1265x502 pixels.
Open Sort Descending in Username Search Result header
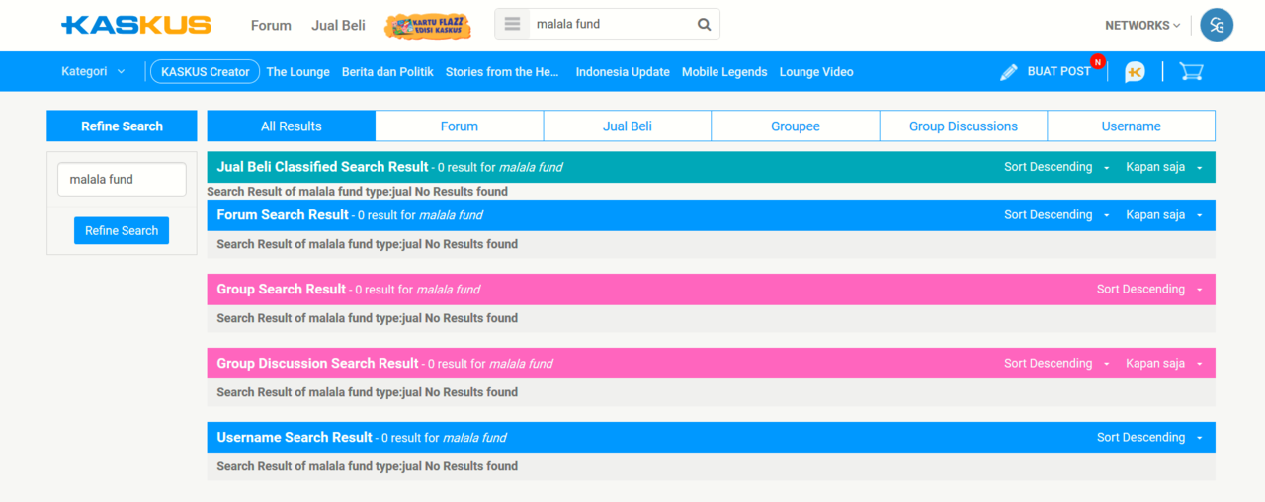point(1149,438)
